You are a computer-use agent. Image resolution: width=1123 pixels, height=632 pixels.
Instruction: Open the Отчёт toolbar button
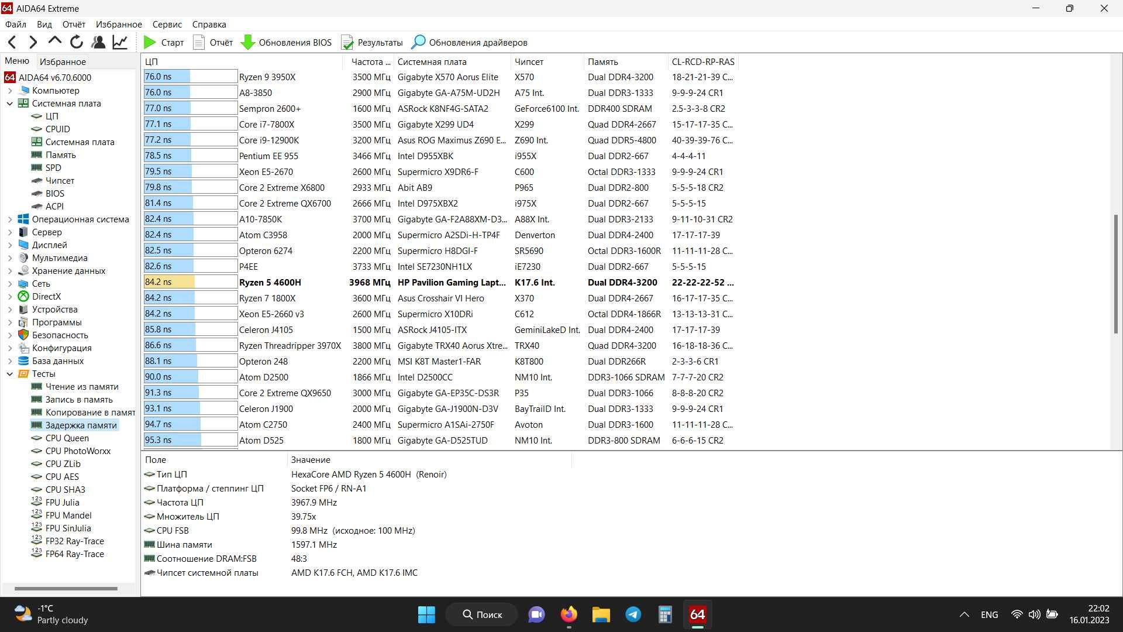pyautogui.click(x=213, y=42)
